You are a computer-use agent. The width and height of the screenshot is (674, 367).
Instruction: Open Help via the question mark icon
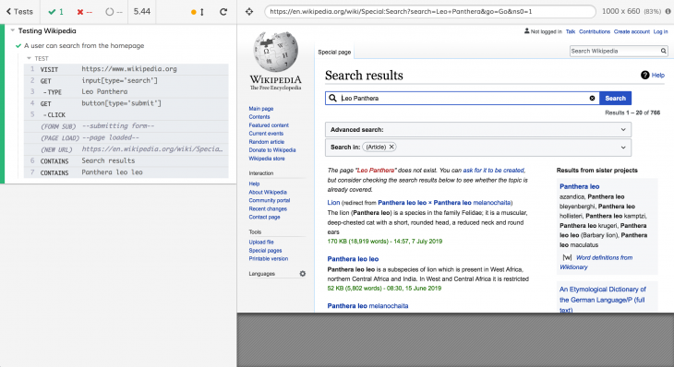pos(644,75)
